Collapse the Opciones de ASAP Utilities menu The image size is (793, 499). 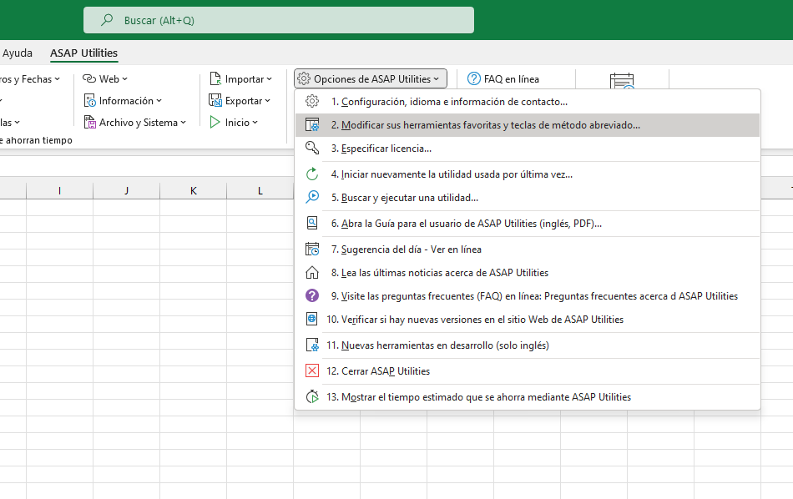click(371, 79)
